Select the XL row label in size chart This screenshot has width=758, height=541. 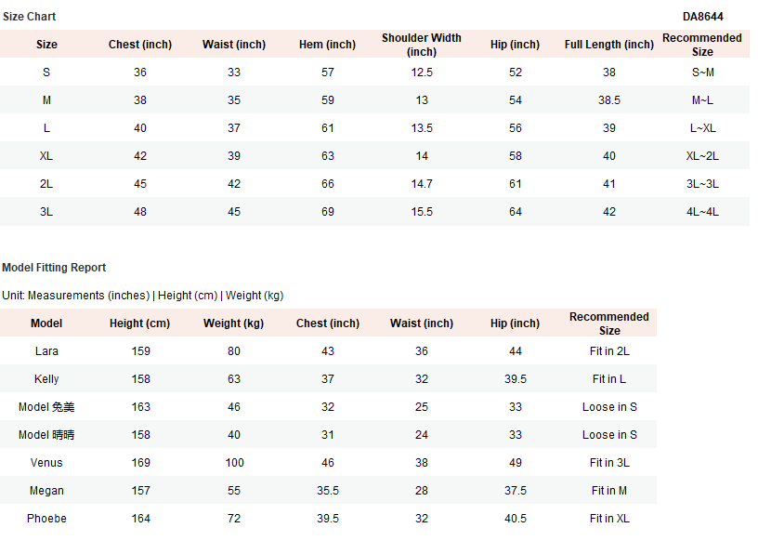[x=46, y=156]
